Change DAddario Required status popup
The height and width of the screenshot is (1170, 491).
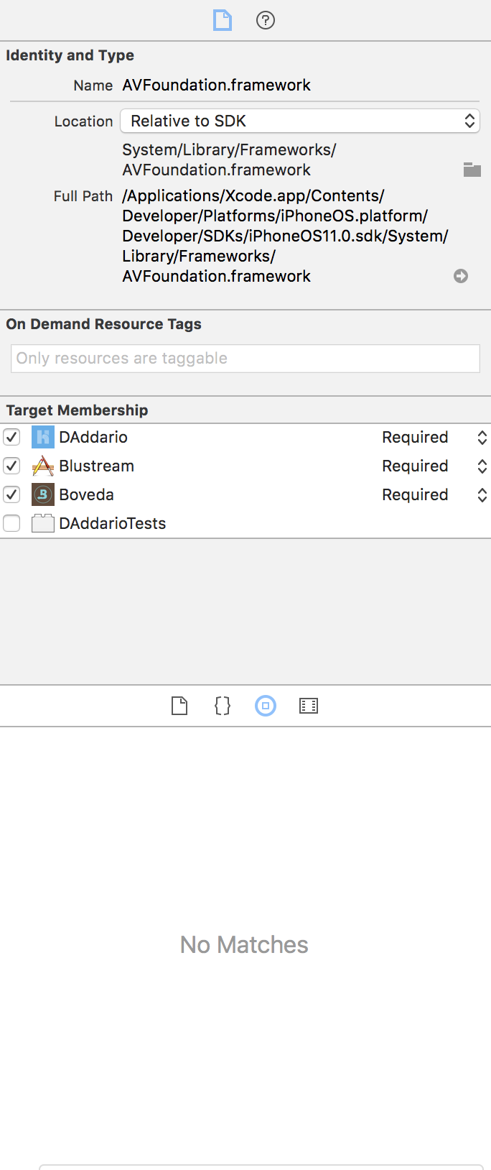point(434,437)
